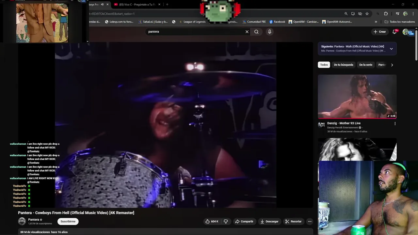Open options for Danzig - Mother 93 Live
The width and height of the screenshot is (418, 235).
[395, 124]
